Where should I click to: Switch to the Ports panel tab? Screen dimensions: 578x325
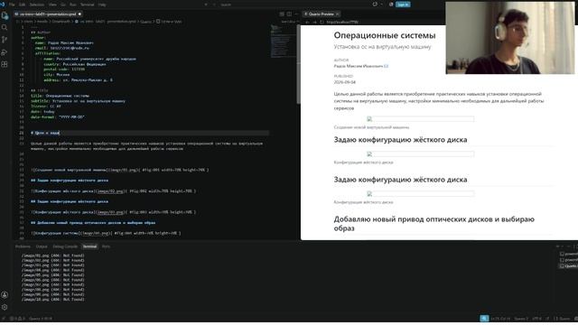pos(106,246)
